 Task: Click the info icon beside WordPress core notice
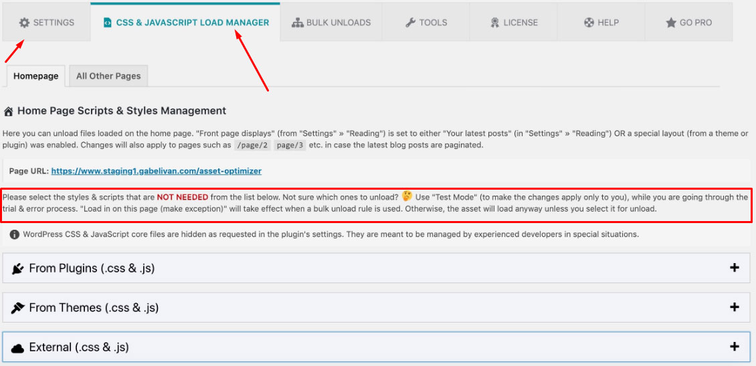coord(15,234)
